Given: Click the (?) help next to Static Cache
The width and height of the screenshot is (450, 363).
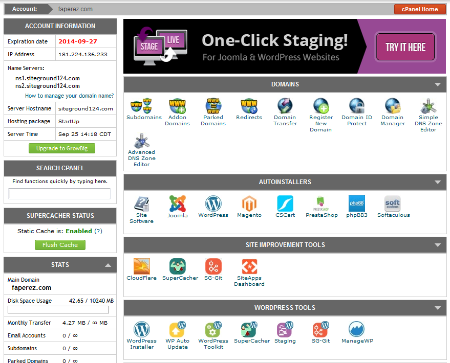Looking at the screenshot, I should pos(98,231).
